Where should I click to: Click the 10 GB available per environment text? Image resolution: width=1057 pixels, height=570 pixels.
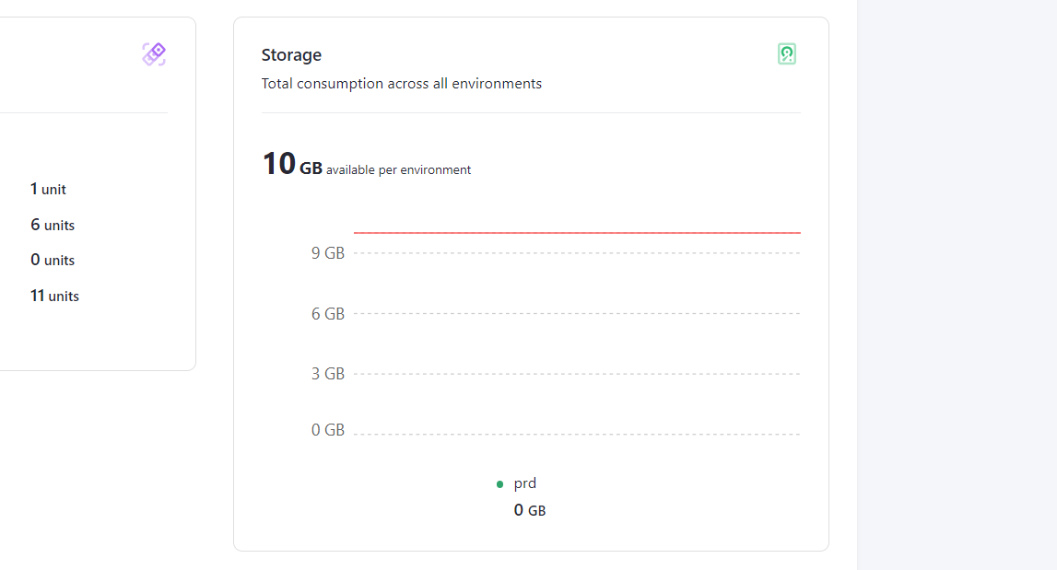pyautogui.click(x=366, y=164)
